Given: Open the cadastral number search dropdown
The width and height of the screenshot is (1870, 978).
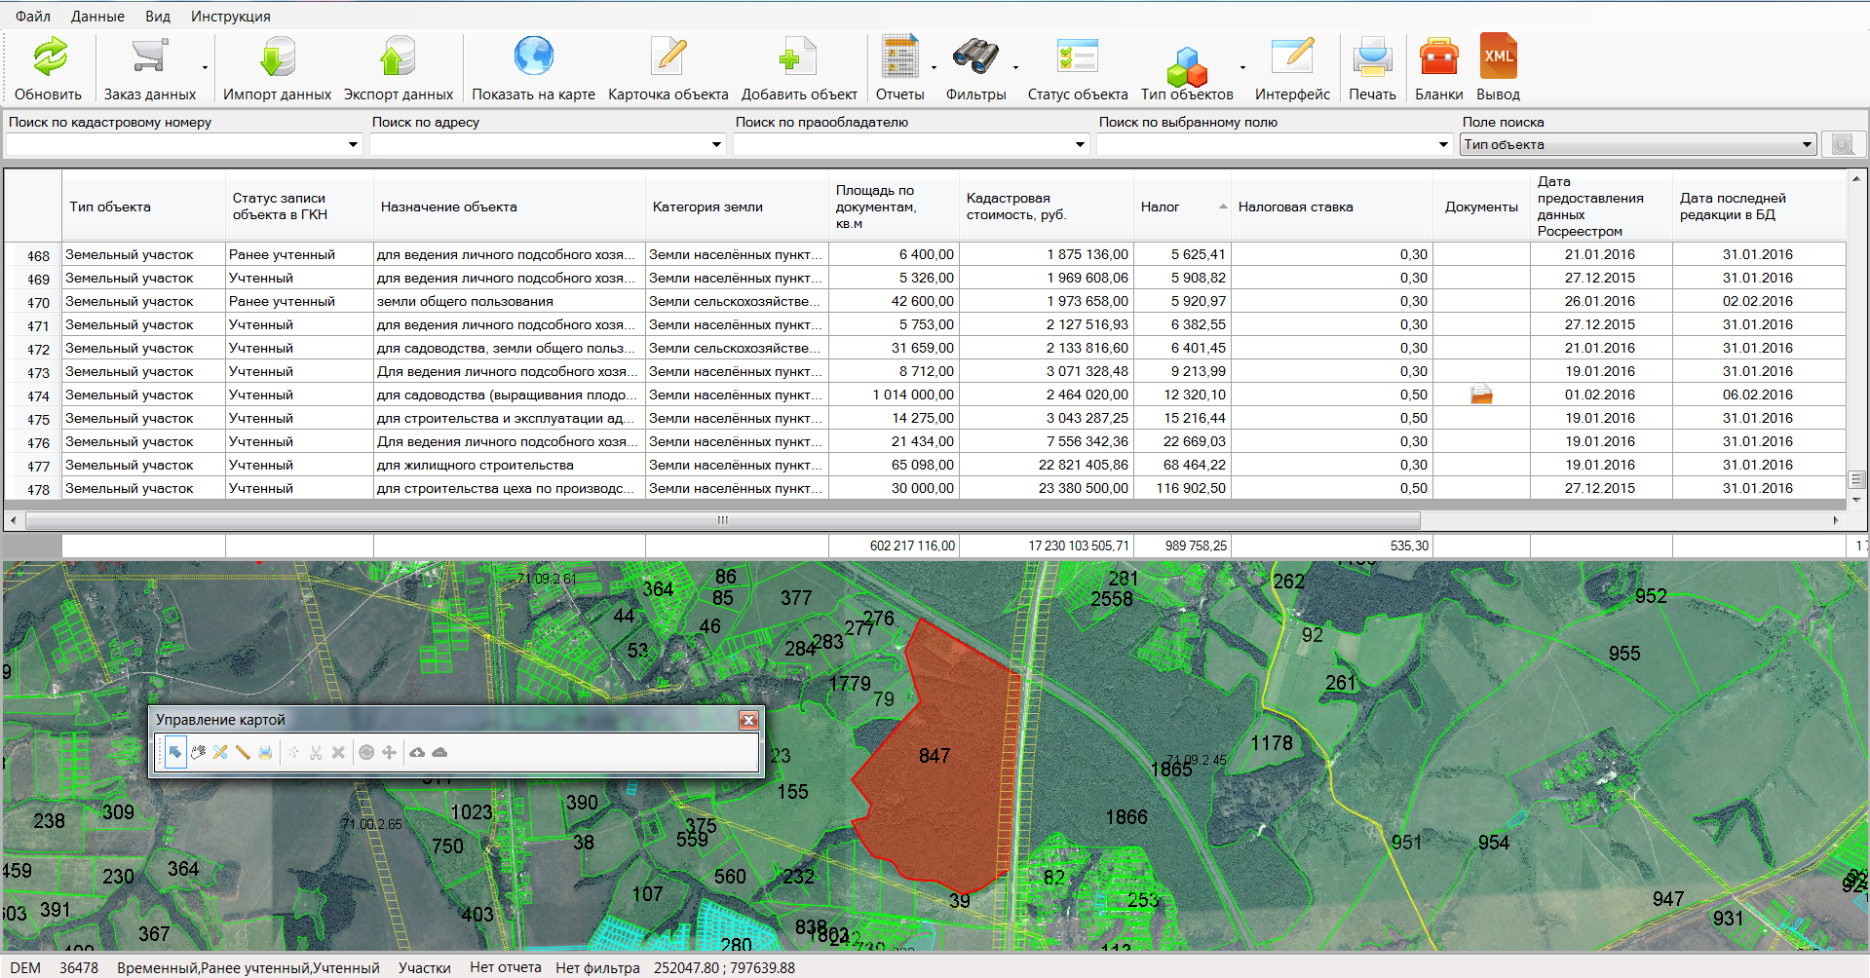Looking at the screenshot, I should point(353,145).
